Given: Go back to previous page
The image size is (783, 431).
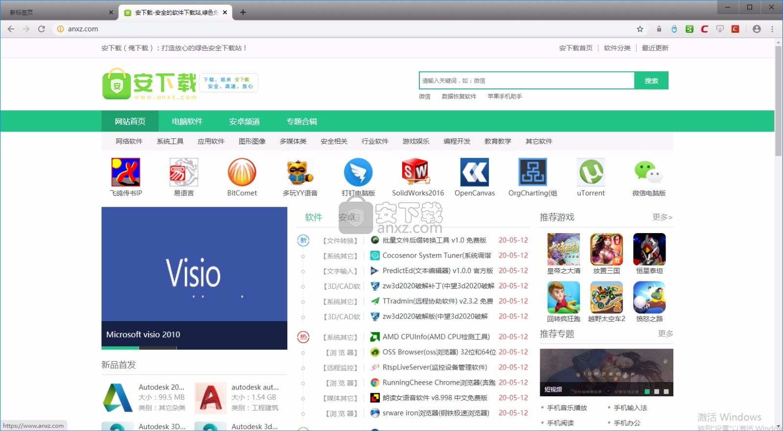Looking at the screenshot, I should click(x=11, y=29).
